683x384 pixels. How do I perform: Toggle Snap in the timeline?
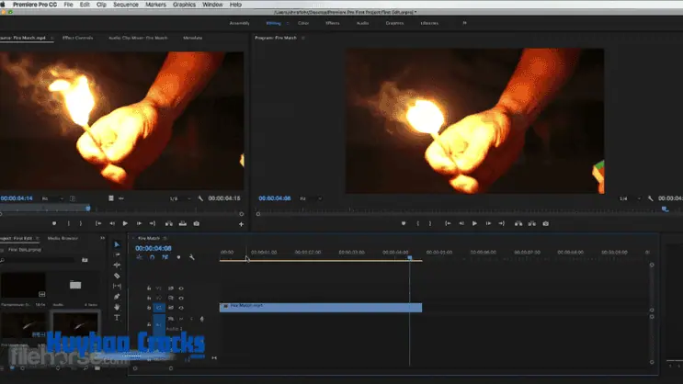(153, 257)
